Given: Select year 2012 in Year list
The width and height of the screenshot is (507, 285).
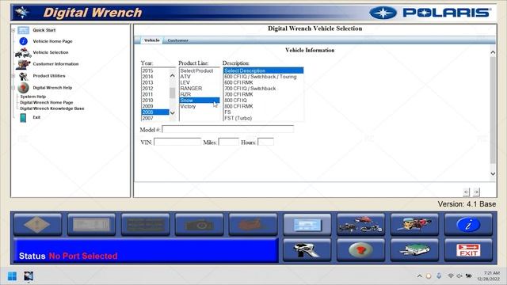Looking at the screenshot, I should tap(155, 89).
